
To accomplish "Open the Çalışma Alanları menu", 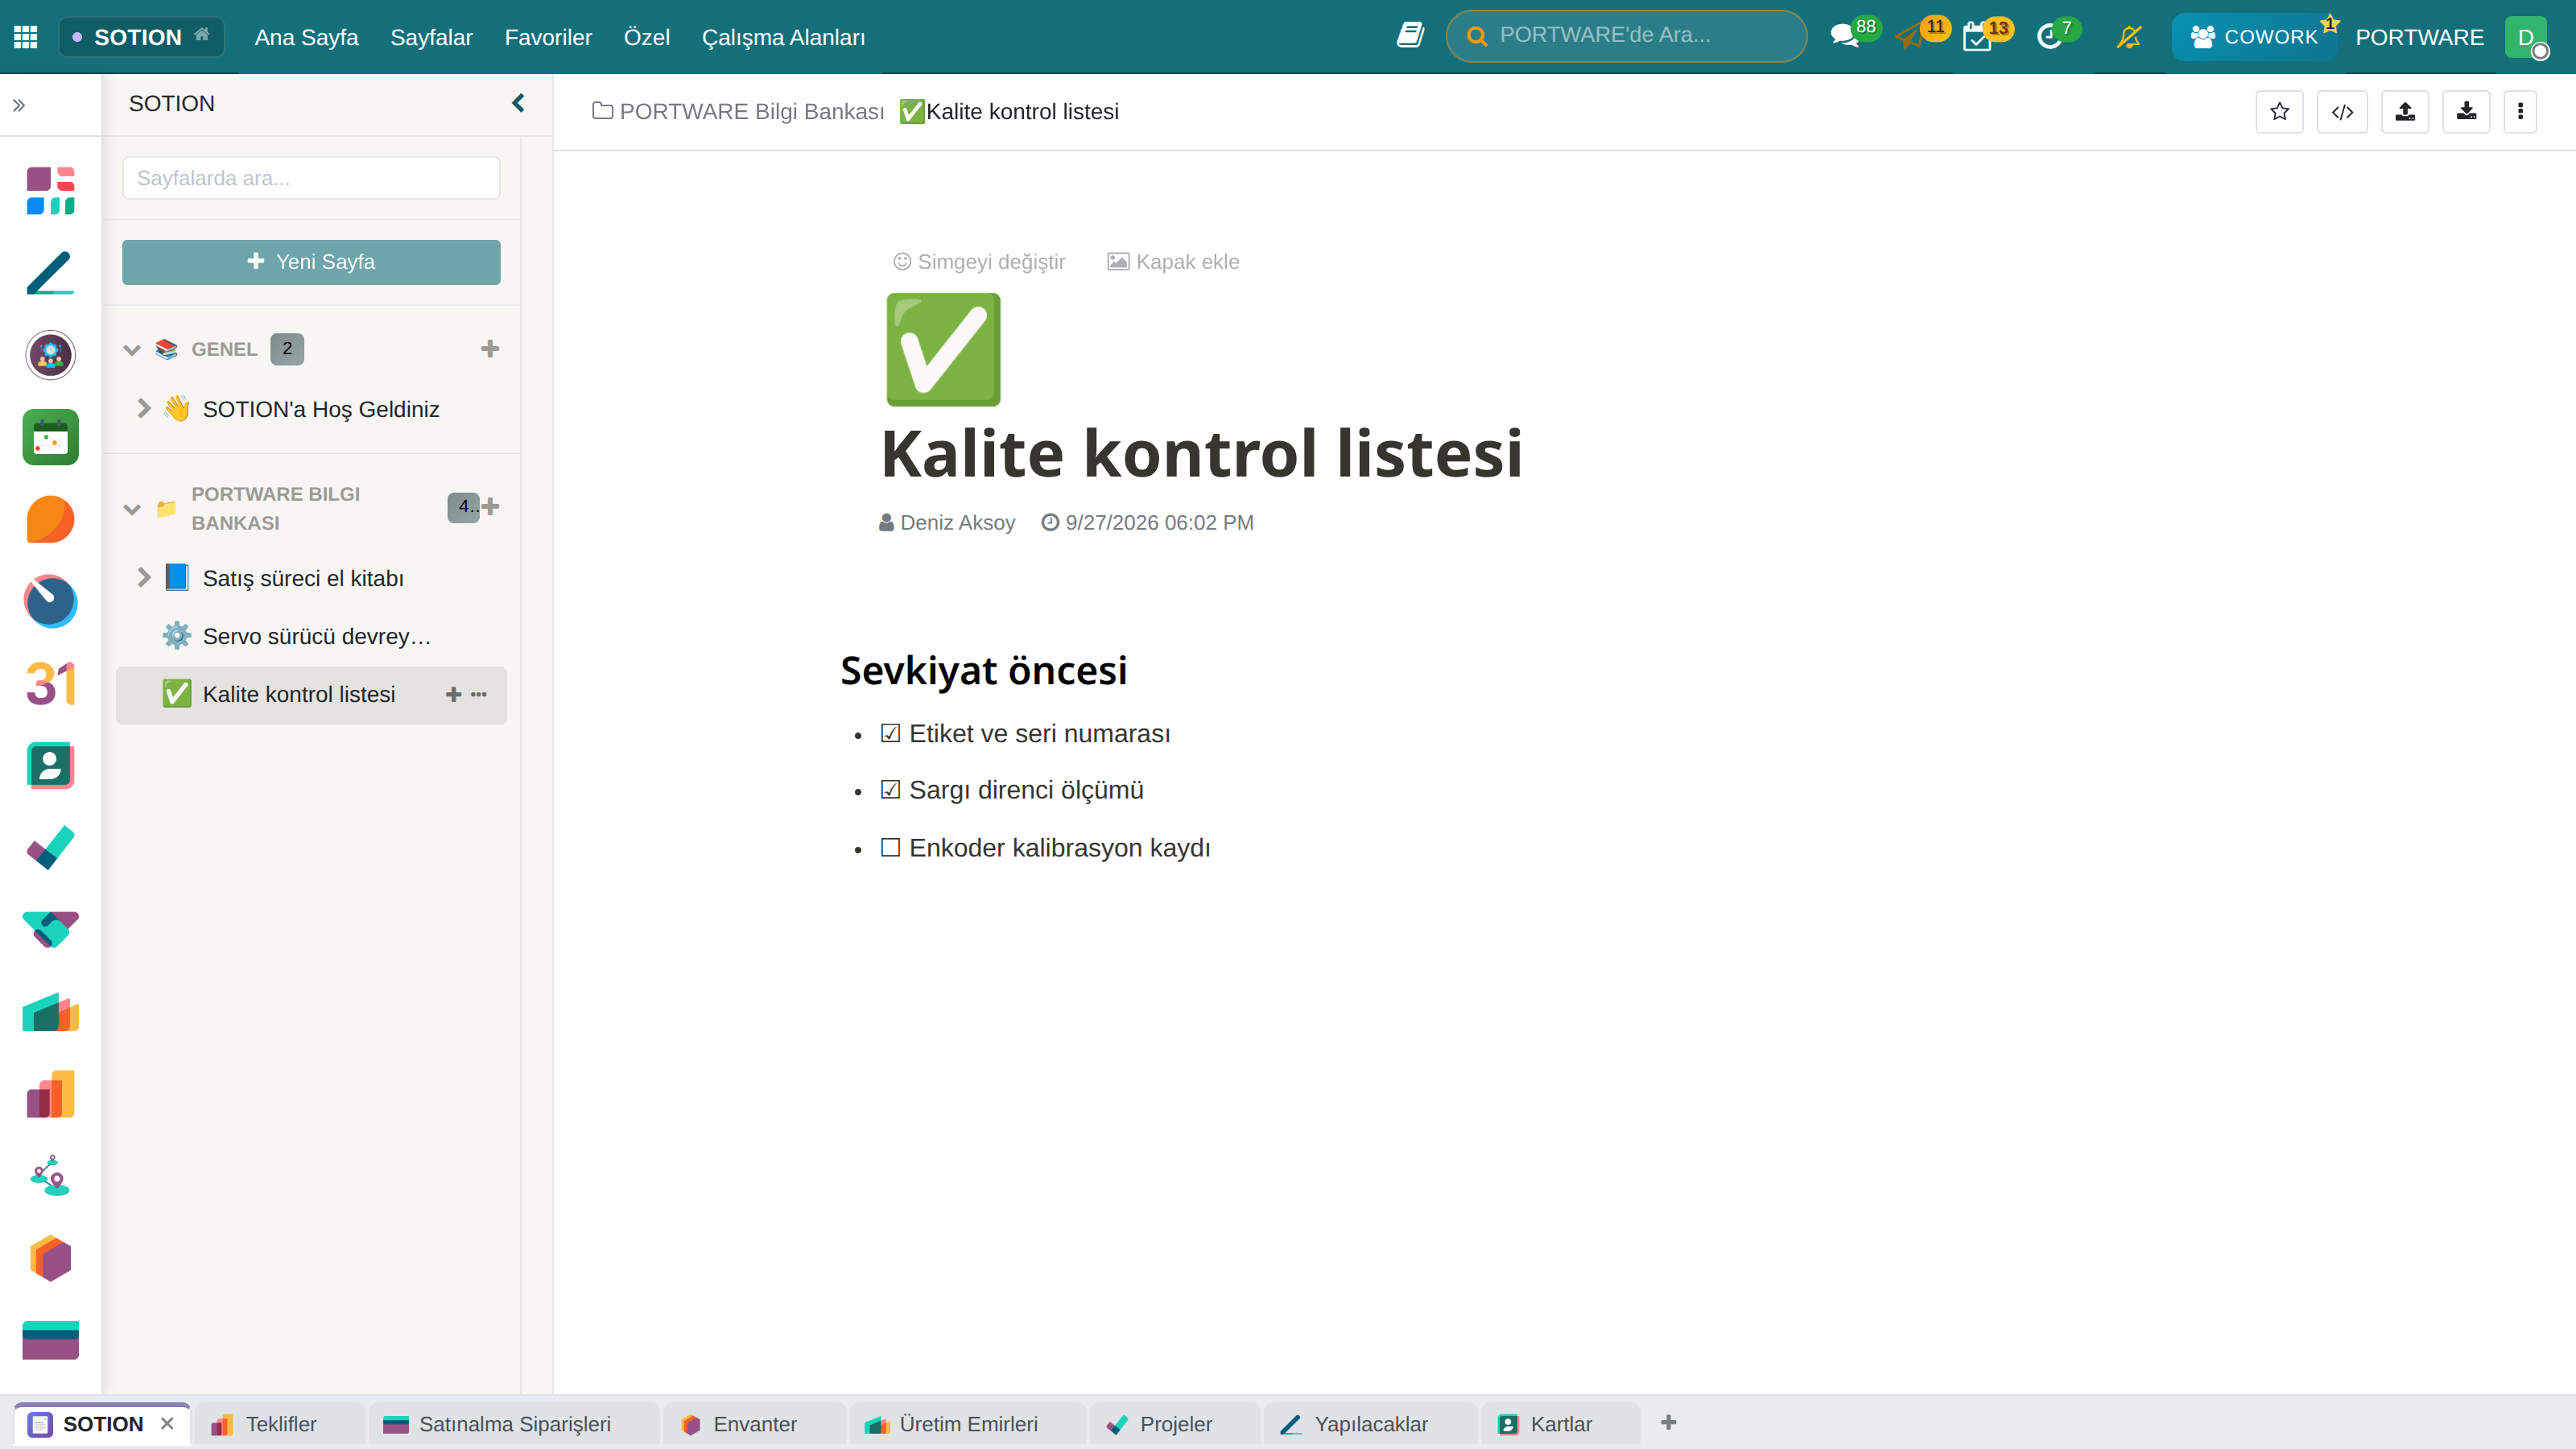I will coord(783,37).
